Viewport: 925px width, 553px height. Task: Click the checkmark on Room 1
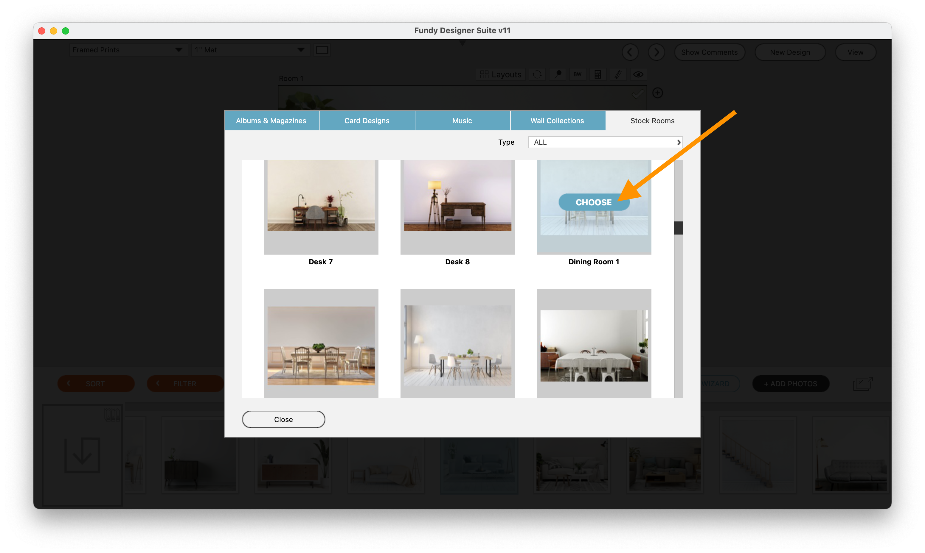coord(638,93)
